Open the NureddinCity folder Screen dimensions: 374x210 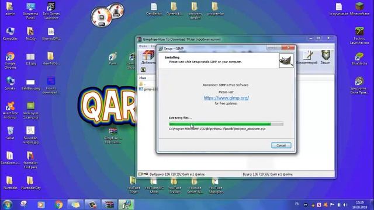(30, 183)
